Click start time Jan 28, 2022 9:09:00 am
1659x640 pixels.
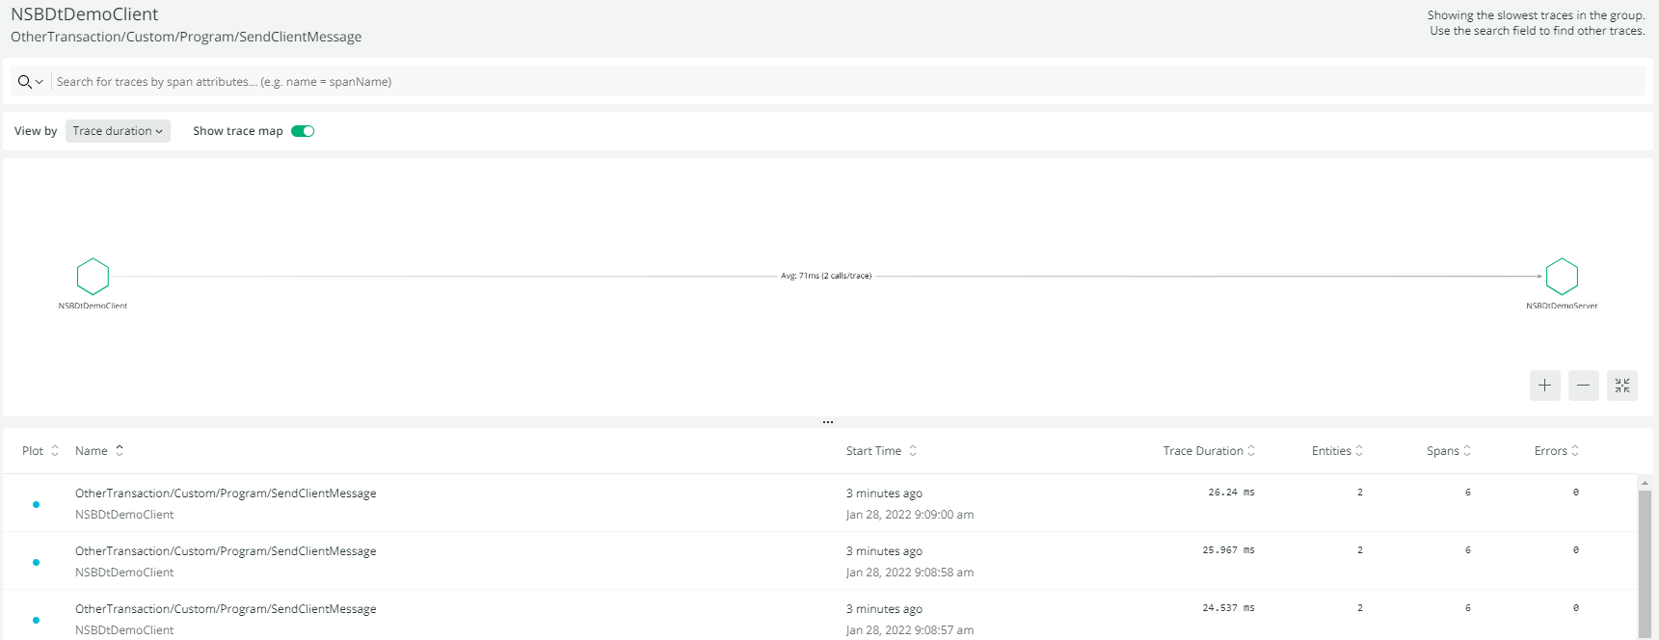(910, 515)
